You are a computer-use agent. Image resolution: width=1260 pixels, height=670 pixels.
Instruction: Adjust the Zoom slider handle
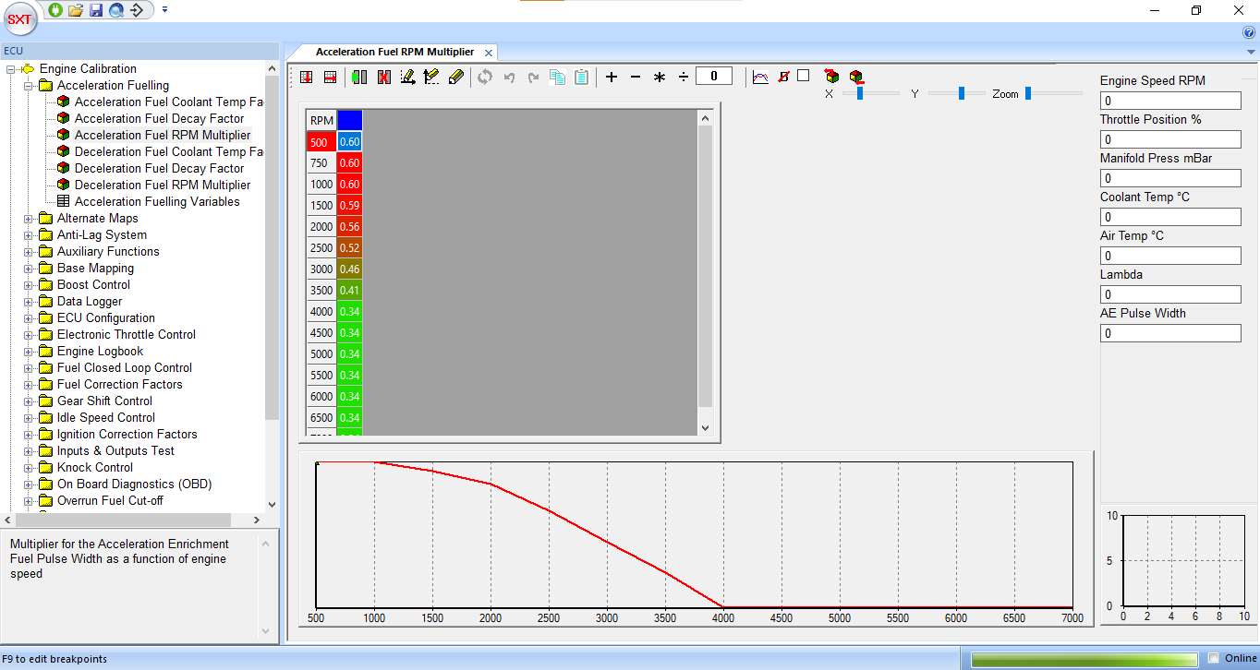click(x=1027, y=93)
